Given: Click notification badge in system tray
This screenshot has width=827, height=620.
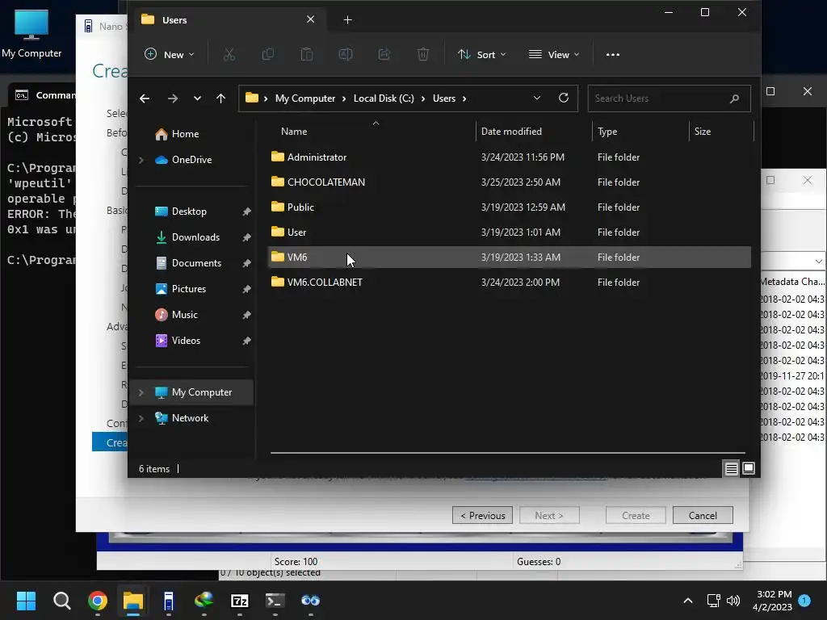Looking at the screenshot, I should coord(804,600).
